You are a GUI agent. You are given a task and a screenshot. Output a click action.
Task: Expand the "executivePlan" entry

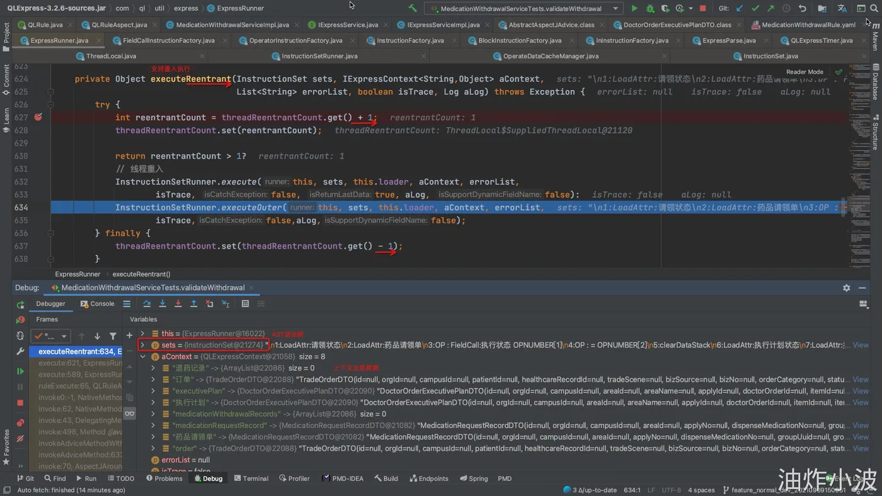(x=153, y=391)
